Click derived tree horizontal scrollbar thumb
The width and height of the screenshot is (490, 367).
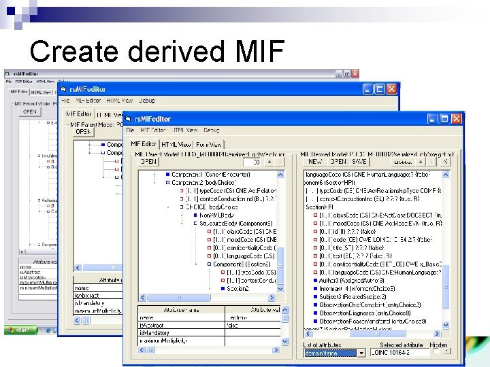coord(377,334)
